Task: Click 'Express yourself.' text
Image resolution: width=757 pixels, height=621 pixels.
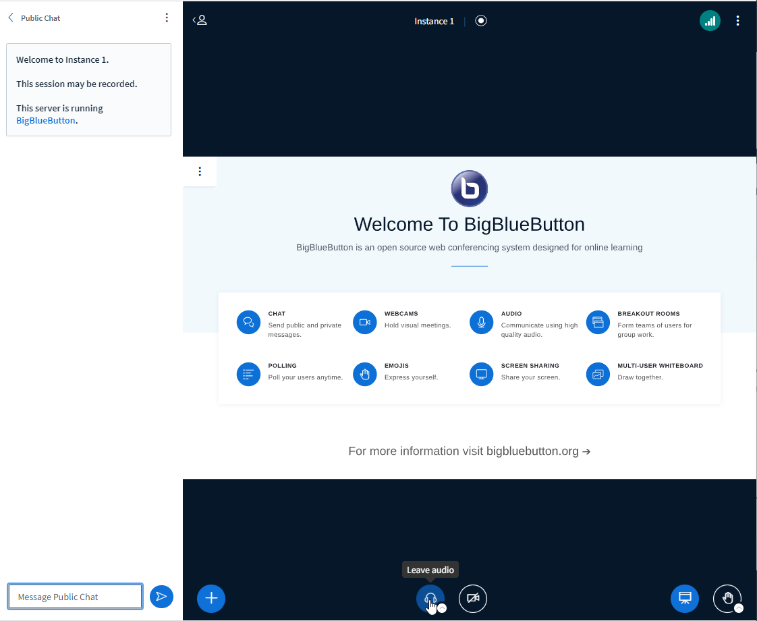Action: click(x=412, y=377)
